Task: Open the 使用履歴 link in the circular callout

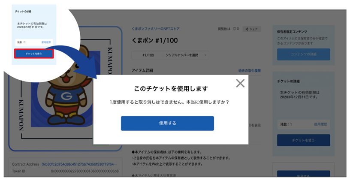Action: (46, 42)
